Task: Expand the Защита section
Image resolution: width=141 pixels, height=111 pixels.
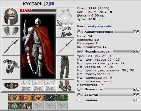Action: pos(79,94)
